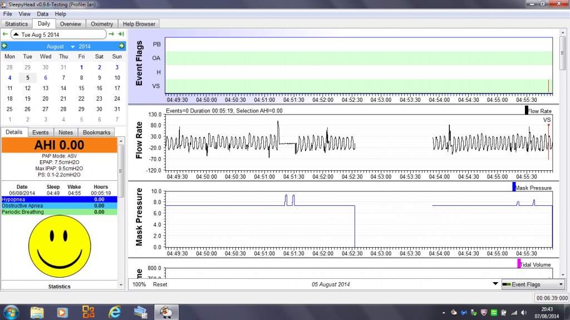Click the AHI 0.00 orange banner
The height and width of the screenshot is (320, 570).
(59, 145)
